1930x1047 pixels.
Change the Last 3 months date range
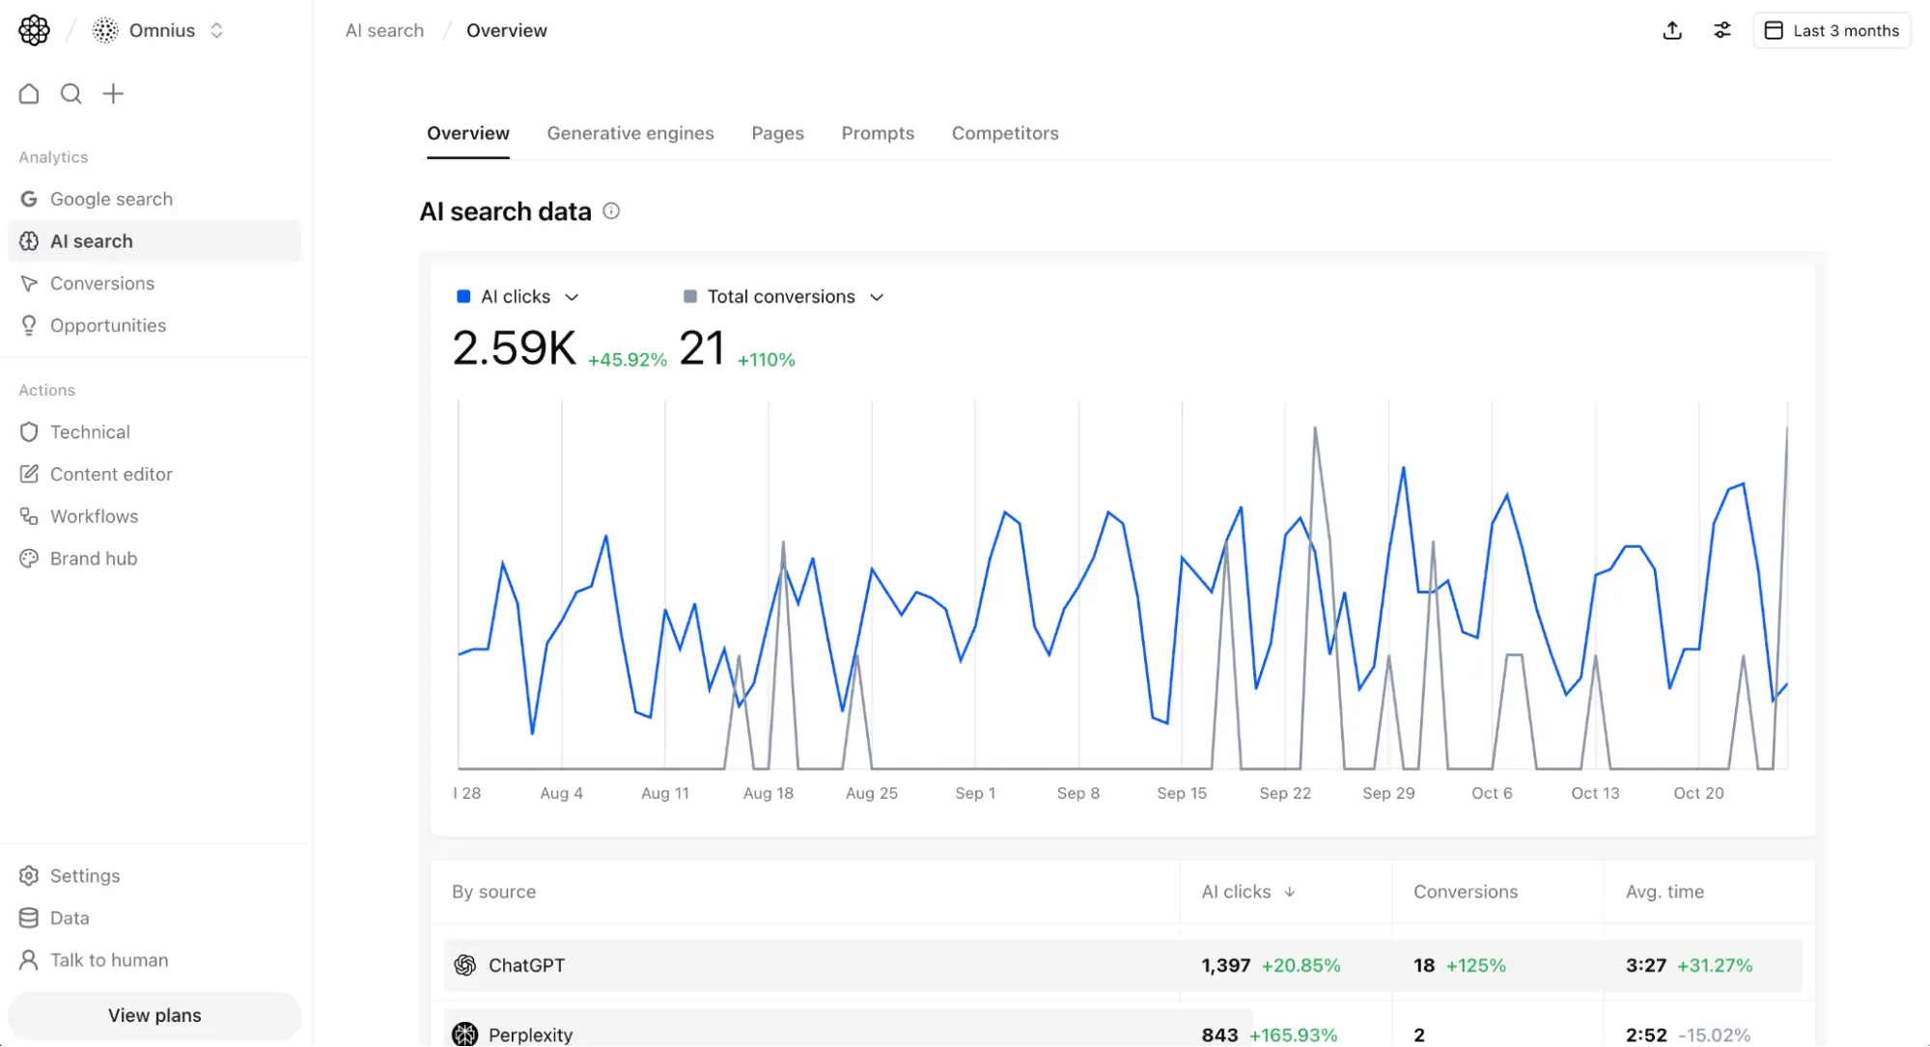(x=1832, y=30)
